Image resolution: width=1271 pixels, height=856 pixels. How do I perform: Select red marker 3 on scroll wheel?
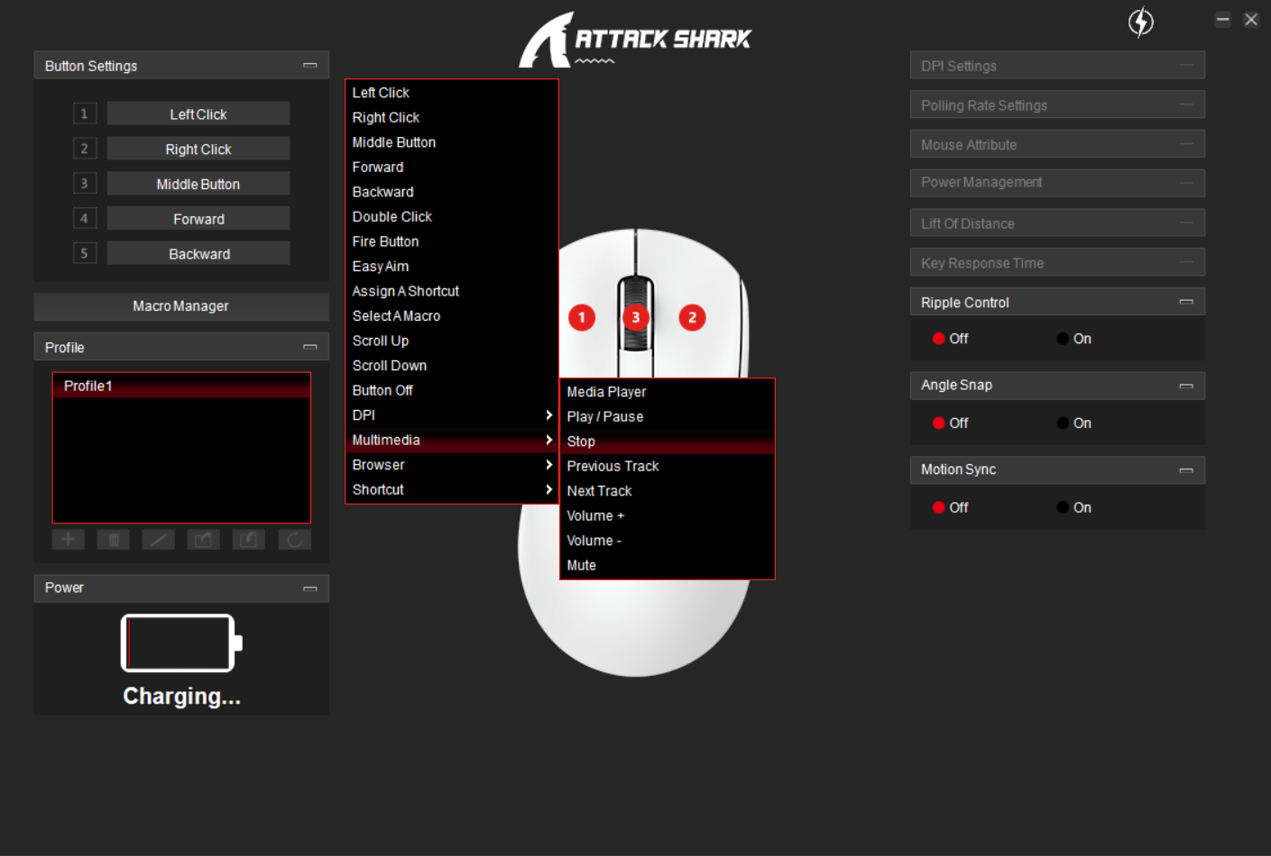coord(636,317)
